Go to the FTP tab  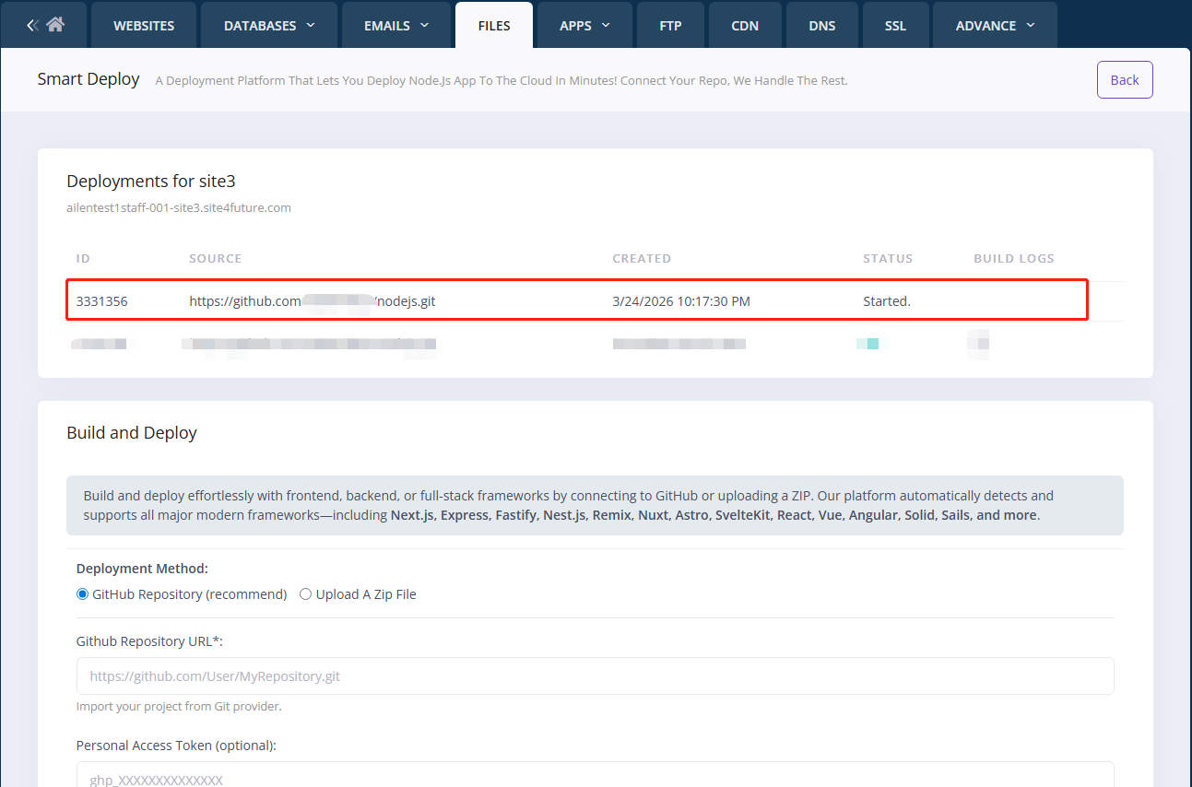point(670,26)
